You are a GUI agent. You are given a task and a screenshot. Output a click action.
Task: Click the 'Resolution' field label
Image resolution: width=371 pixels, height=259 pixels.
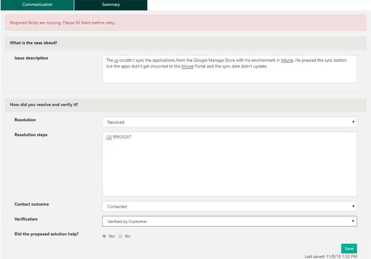tap(25, 120)
